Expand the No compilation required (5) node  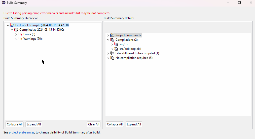coord(108,58)
